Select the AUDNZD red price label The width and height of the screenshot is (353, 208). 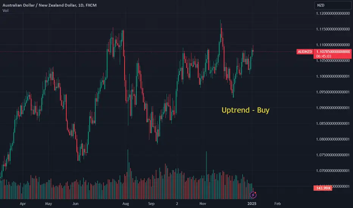pyautogui.click(x=305, y=52)
